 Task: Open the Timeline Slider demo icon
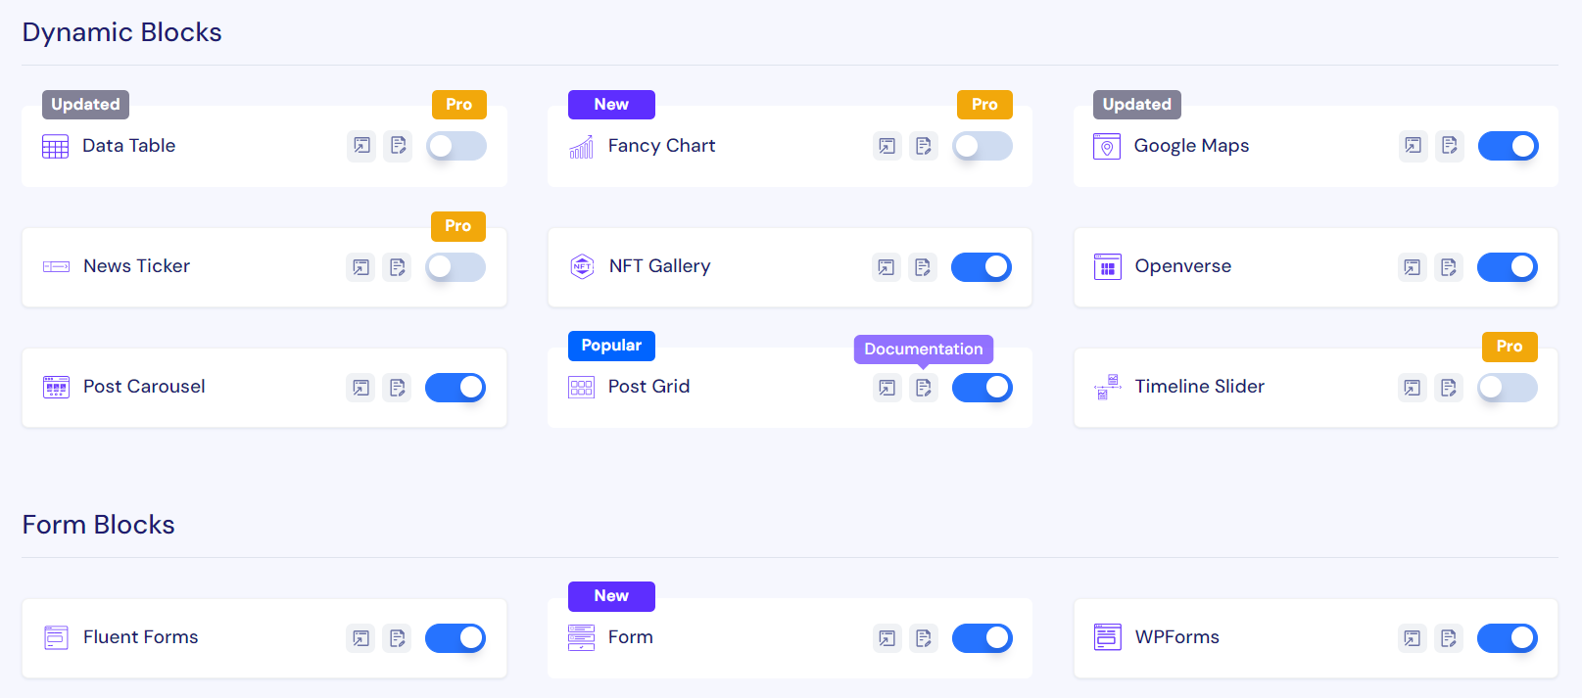click(x=1412, y=388)
